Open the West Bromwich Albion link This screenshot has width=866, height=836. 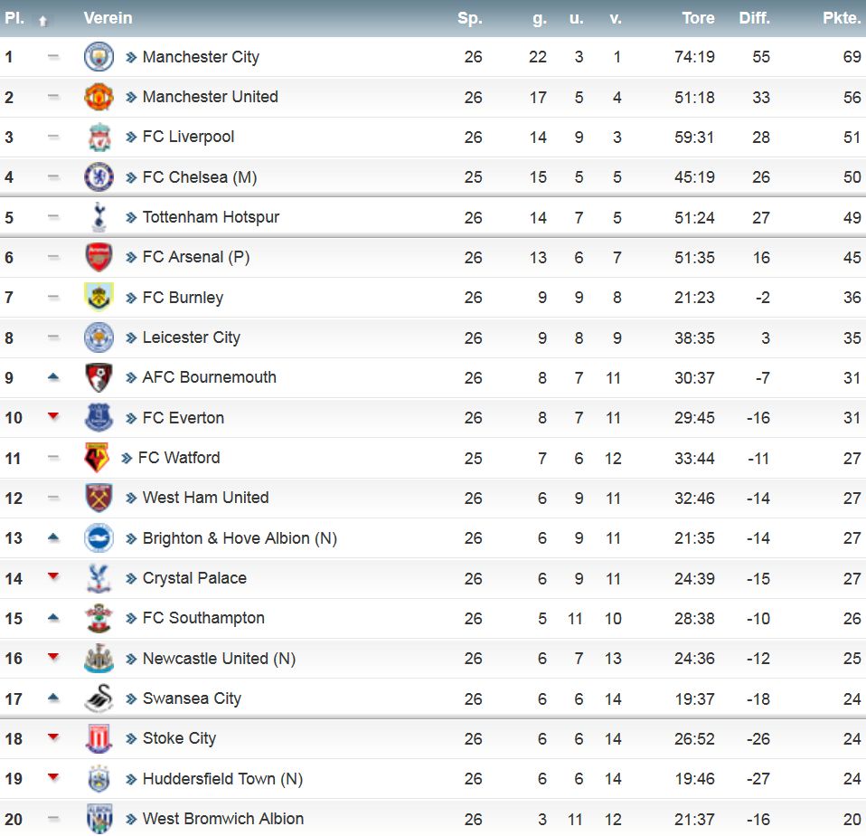click(223, 818)
